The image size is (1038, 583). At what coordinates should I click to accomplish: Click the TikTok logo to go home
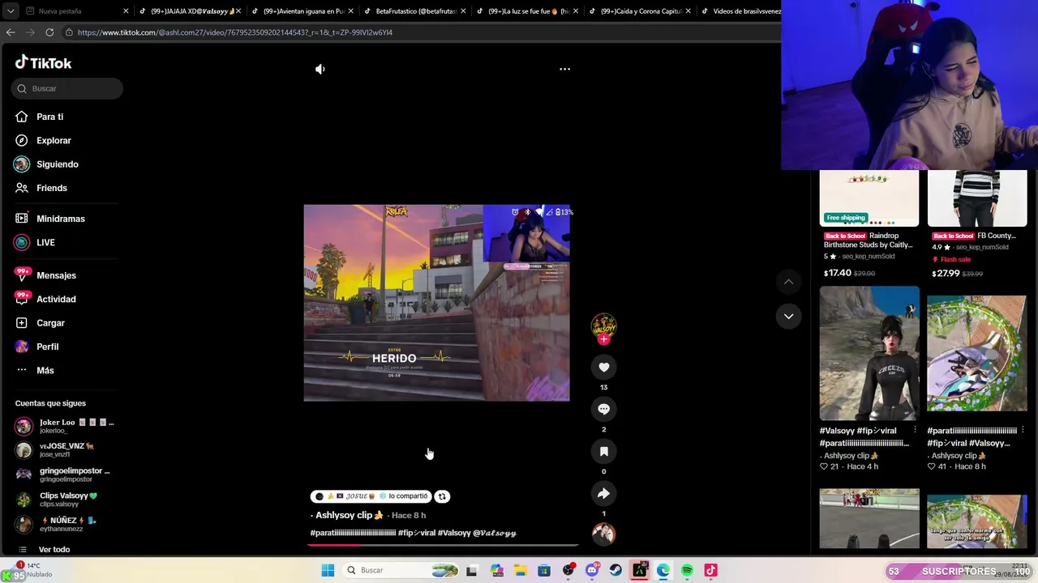[x=44, y=63]
